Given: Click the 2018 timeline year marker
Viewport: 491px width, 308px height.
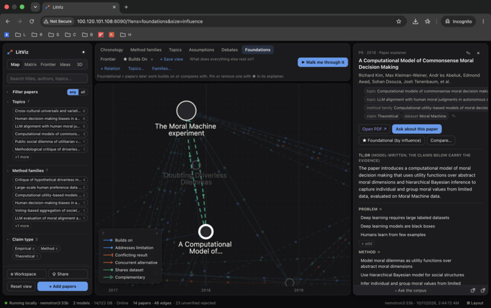Looking at the screenshot, I should click(206, 290).
